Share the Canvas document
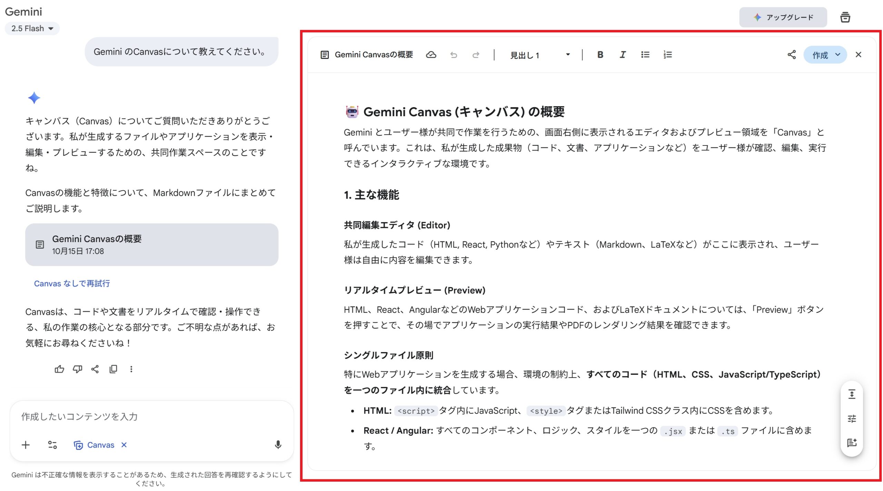Viewport: 883px width, 491px height. tap(791, 55)
